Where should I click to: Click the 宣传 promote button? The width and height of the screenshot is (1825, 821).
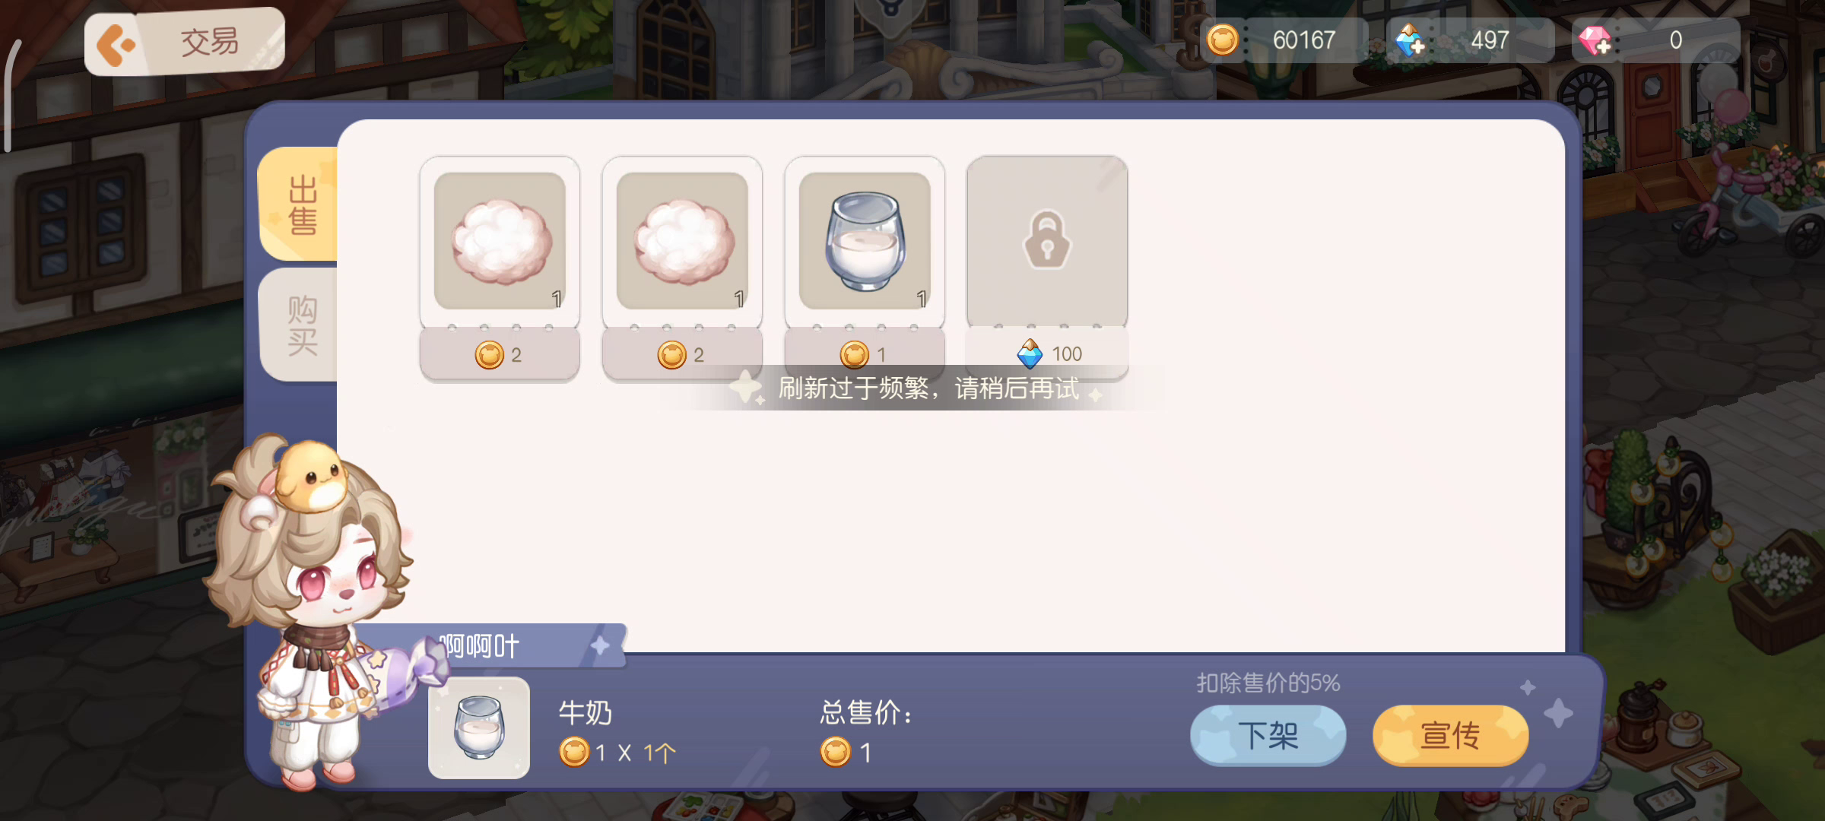pyautogui.click(x=1450, y=735)
